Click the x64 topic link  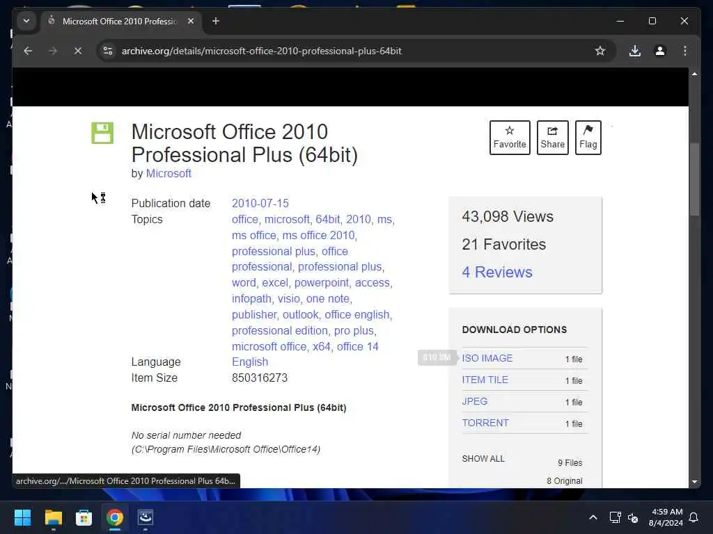coord(321,346)
